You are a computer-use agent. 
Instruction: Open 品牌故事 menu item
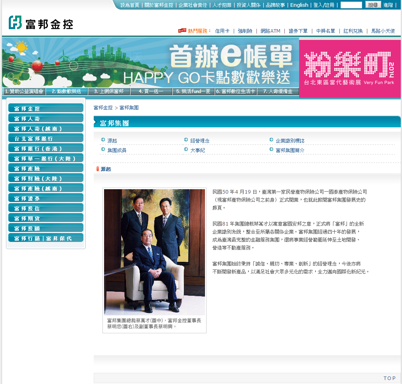pyautogui.click(x=275, y=5)
